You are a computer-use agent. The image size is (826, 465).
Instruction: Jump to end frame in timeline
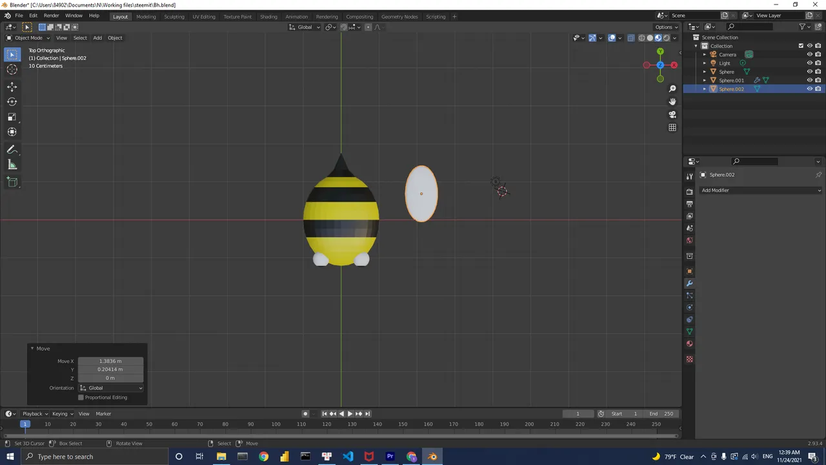coord(367,414)
